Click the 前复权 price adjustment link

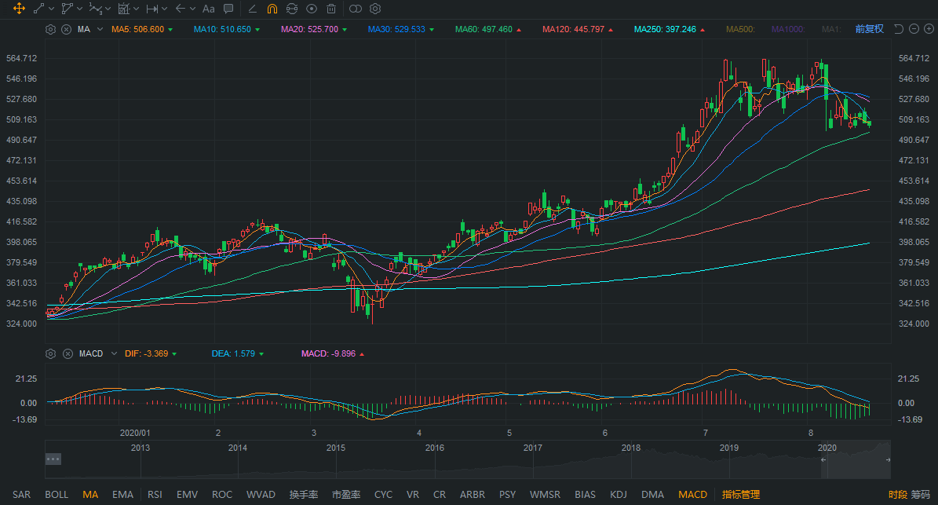point(869,29)
